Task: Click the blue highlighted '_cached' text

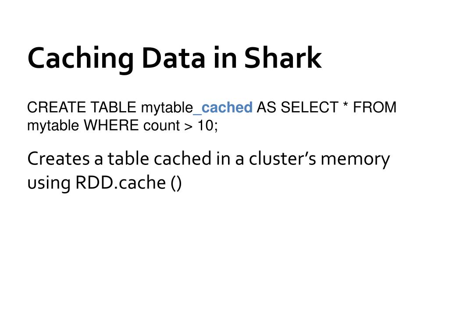Action: click(x=223, y=108)
